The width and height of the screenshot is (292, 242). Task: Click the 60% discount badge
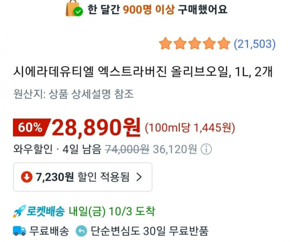30,128
